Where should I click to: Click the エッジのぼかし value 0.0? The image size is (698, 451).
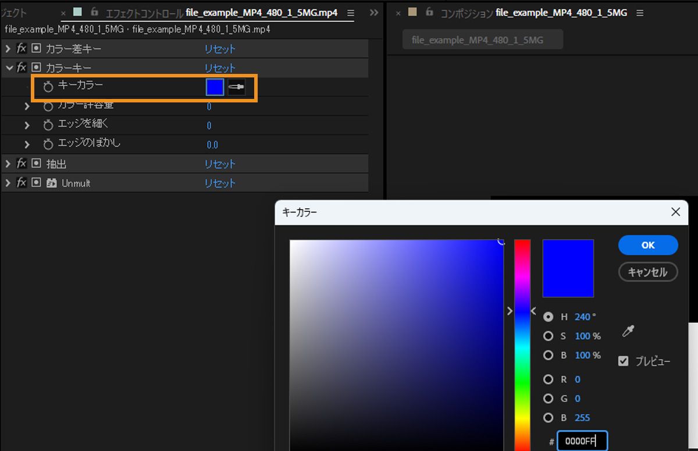point(212,144)
